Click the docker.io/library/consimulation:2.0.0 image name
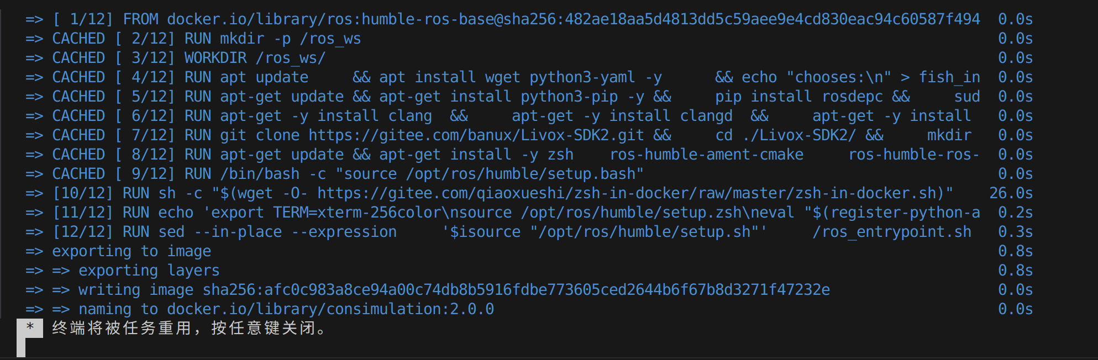The height and width of the screenshot is (360, 1098). click(x=330, y=309)
